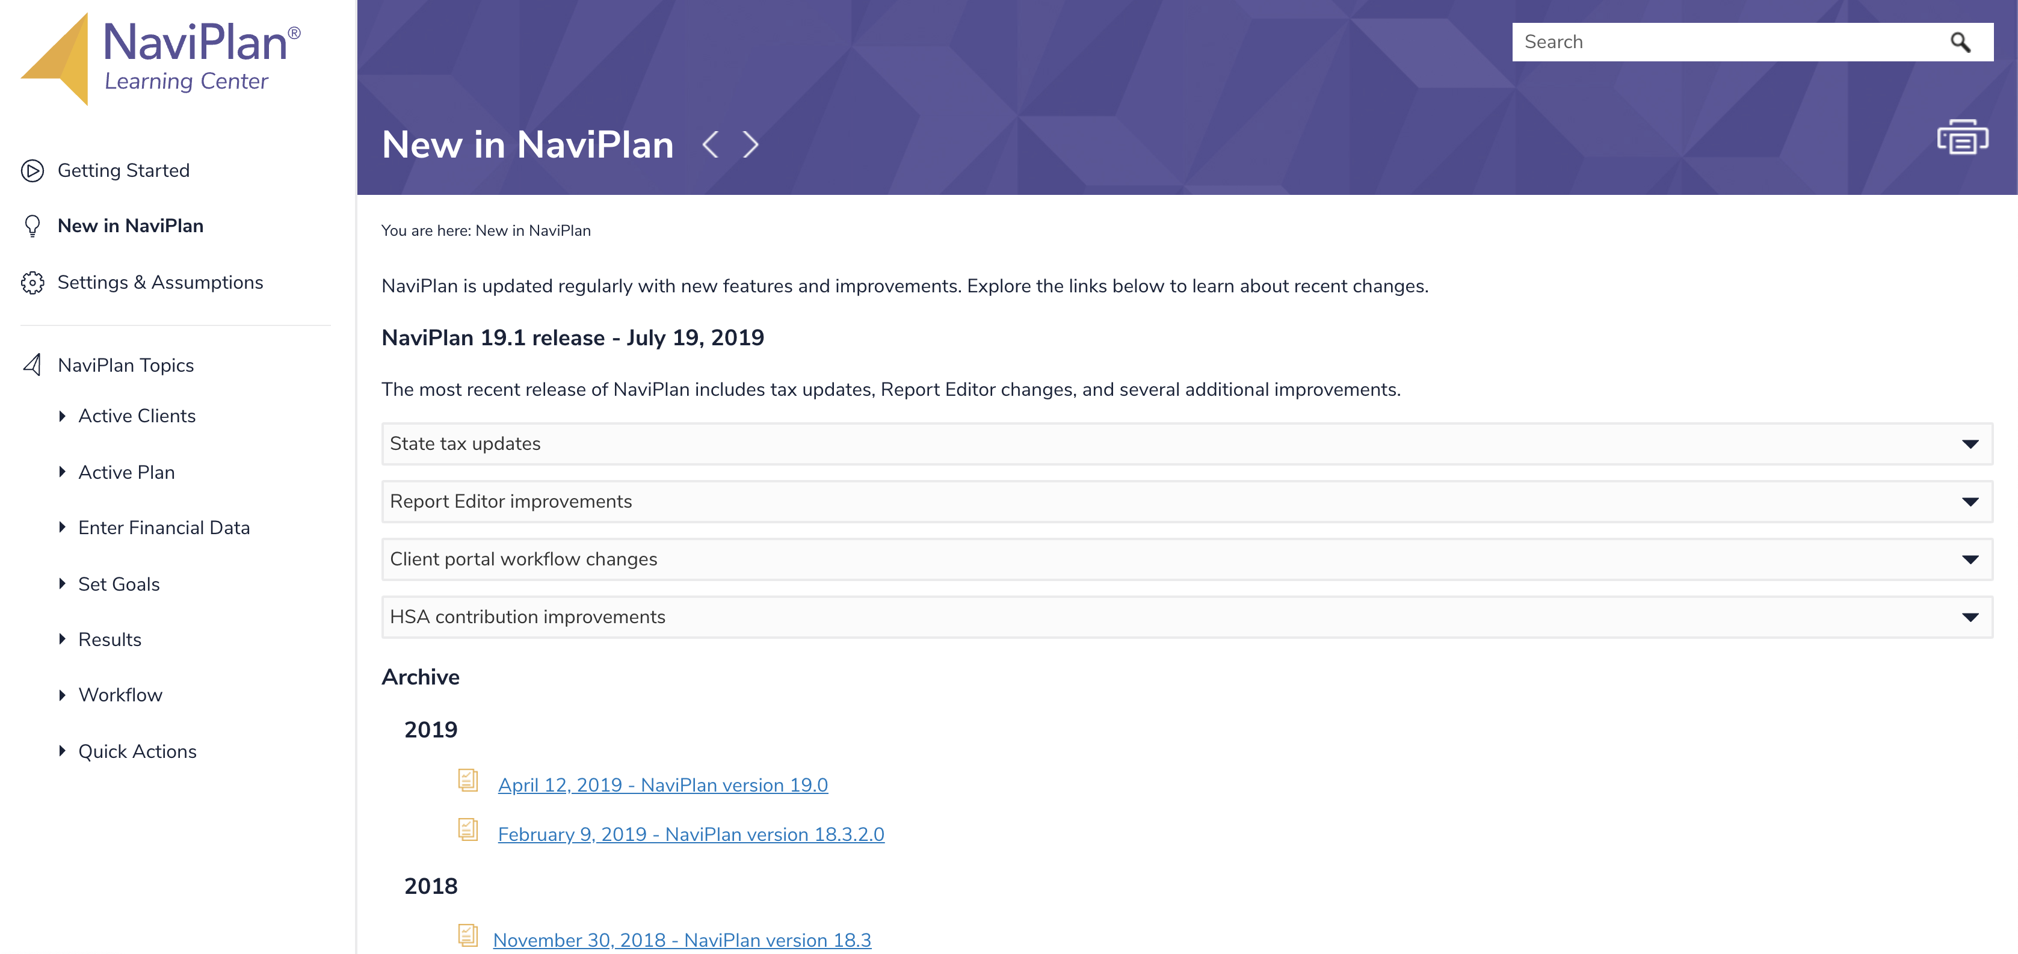Screen dimensions: 2018x954
Task: Open the Results topic
Action: click(111, 640)
